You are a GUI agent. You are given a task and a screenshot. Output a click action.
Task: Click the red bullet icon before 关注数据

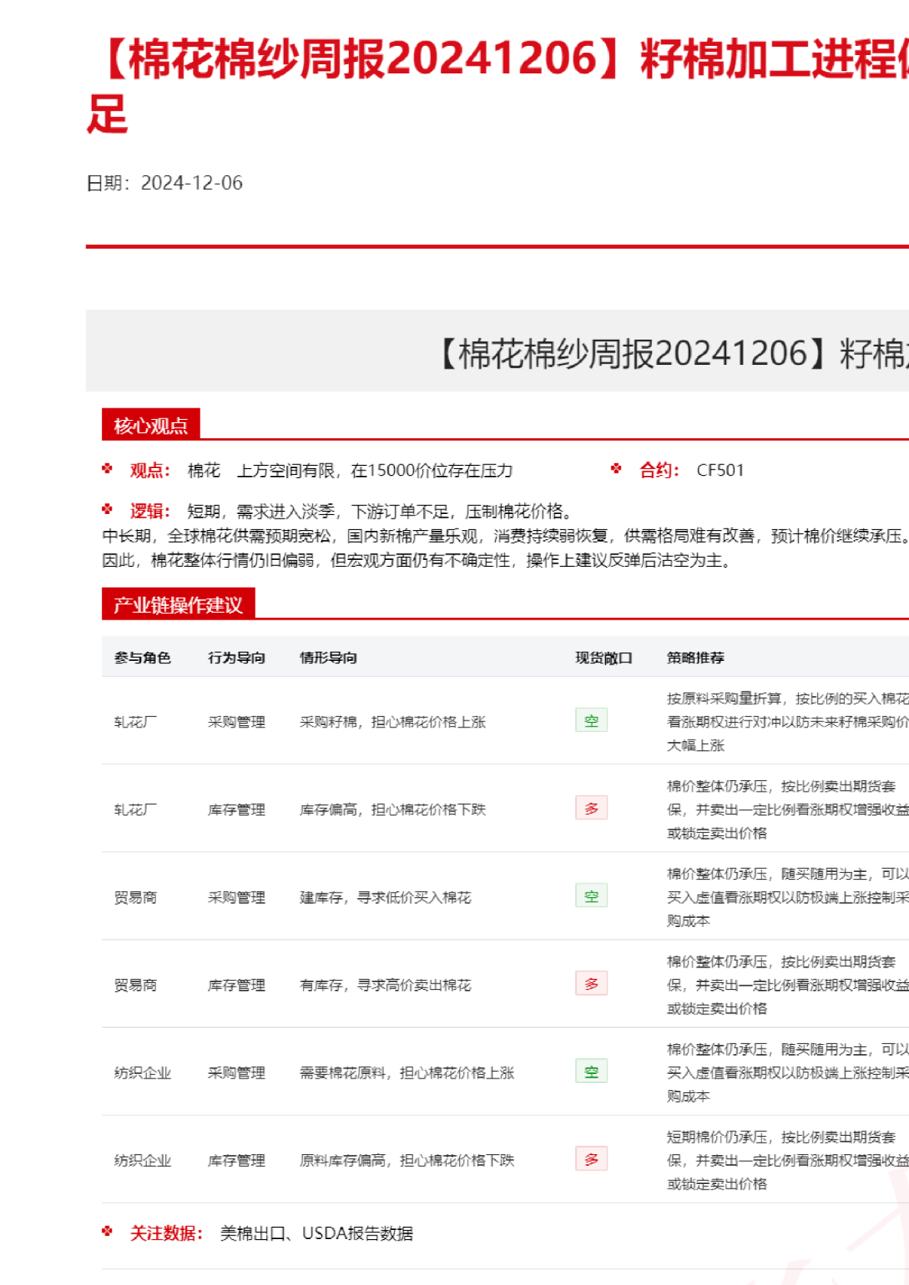coord(107,1231)
